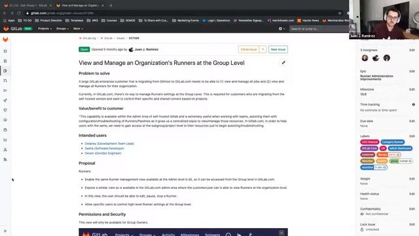This screenshot has height=236, width=419.
Task: Edit the Weight section
Action: click(x=412, y=179)
